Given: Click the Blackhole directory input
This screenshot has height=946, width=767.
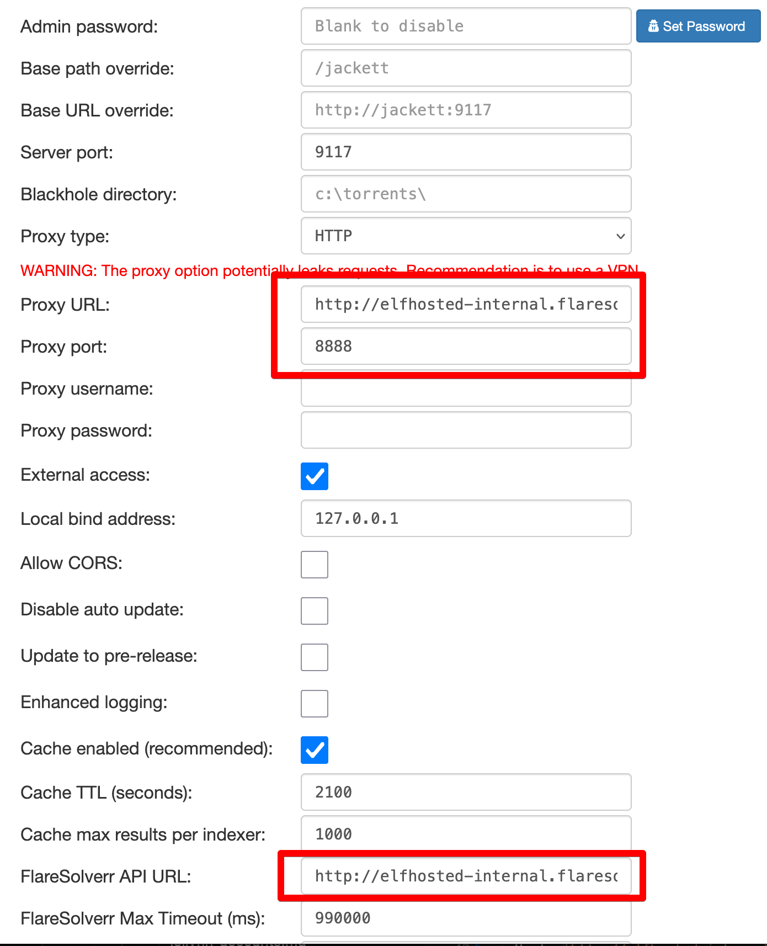Looking at the screenshot, I should coord(466,194).
